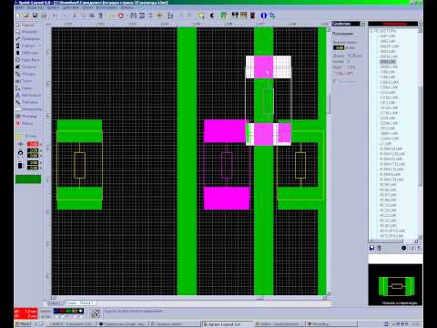Select the Текст text tool
The image size is (437, 328).
tap(24, 81)
